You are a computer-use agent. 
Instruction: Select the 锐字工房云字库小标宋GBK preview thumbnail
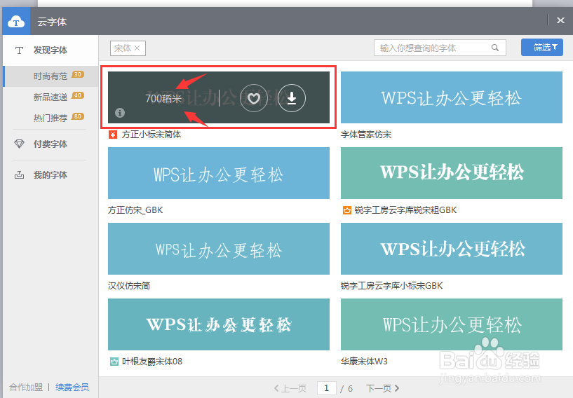(451, 249)
